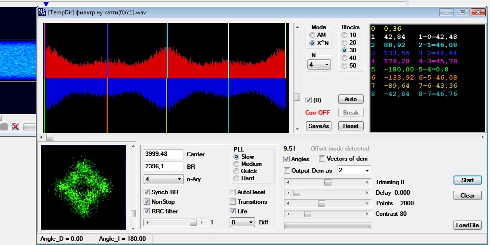490x245 pixels.
Task: Enable Output Dem as checkbox
Action: click(x=287, y=171)
